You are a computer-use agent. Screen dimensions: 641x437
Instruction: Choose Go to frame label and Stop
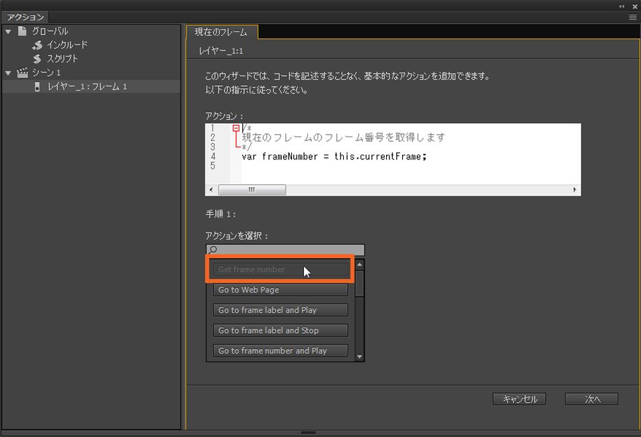[280, 330]
